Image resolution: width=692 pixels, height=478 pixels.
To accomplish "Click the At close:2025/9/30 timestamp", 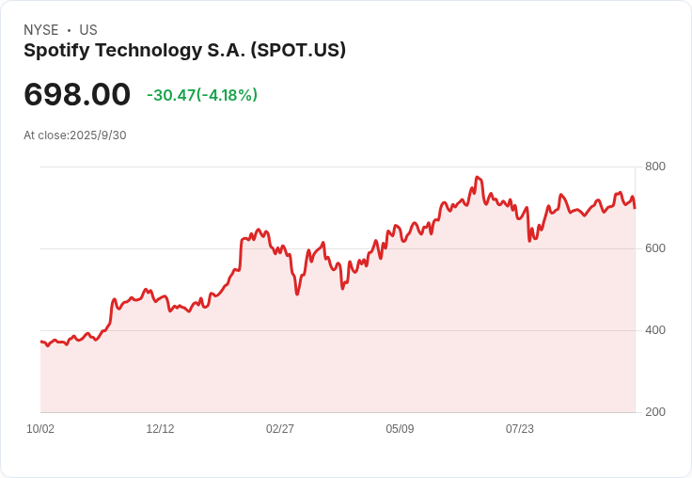I will [x=75, y=135].
